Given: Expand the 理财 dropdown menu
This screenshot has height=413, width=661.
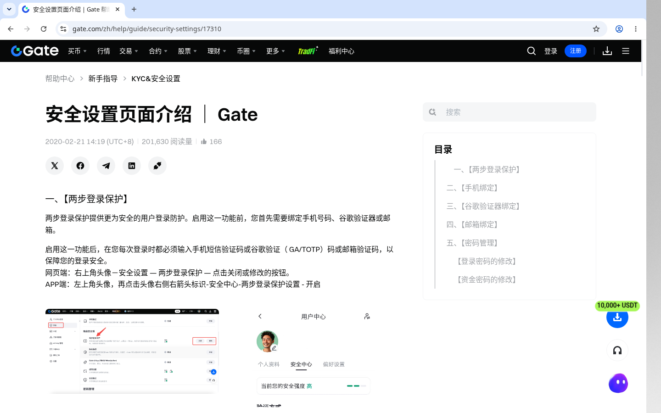Looking at the screenshot, I should click(217, 51).
